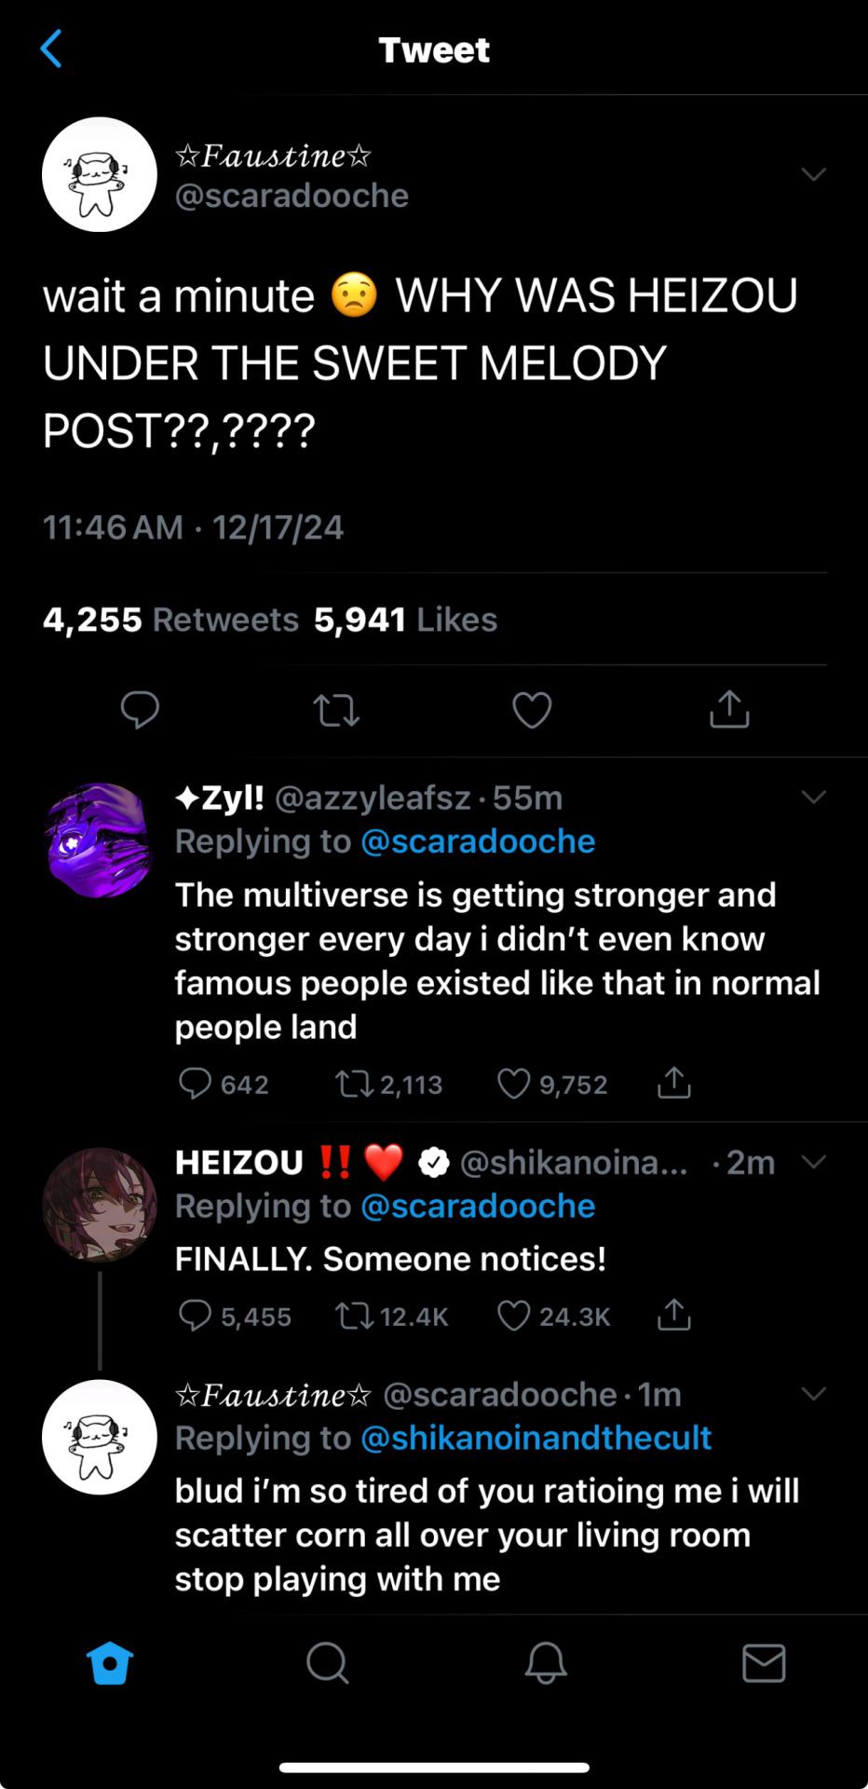
Task: Like HEIZOU's reply with 24.3K likes
Action: (514, 1316)
